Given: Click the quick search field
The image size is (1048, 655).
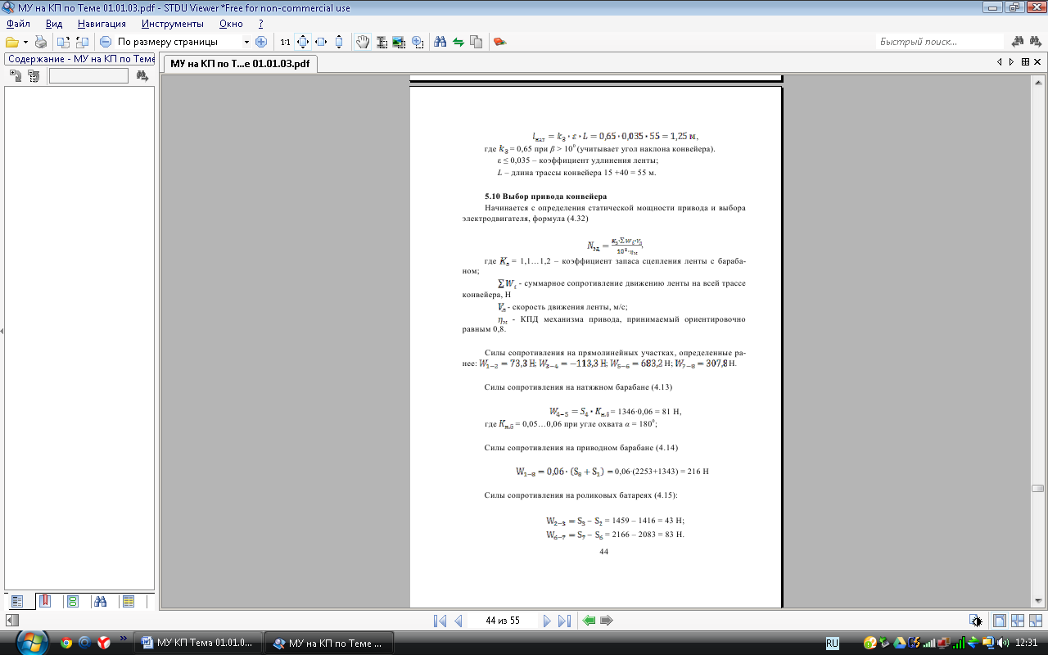Looking at the screenshot, I should [x=940, y=42].
